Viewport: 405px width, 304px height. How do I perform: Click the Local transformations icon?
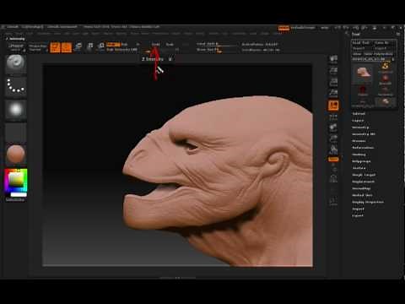click(x=333, y=128)
